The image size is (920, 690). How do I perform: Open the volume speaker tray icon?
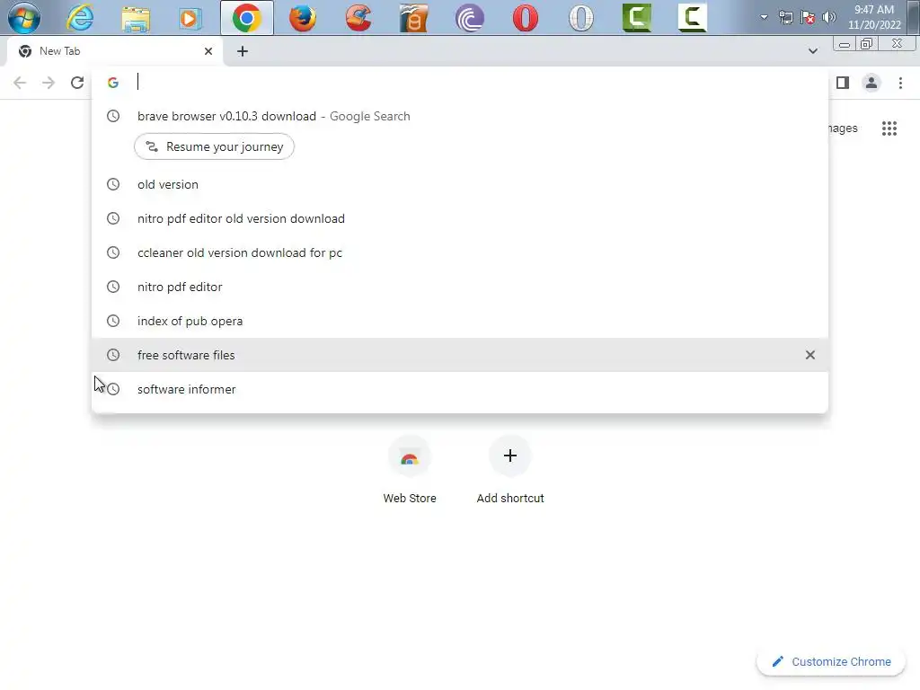[829, 17]
